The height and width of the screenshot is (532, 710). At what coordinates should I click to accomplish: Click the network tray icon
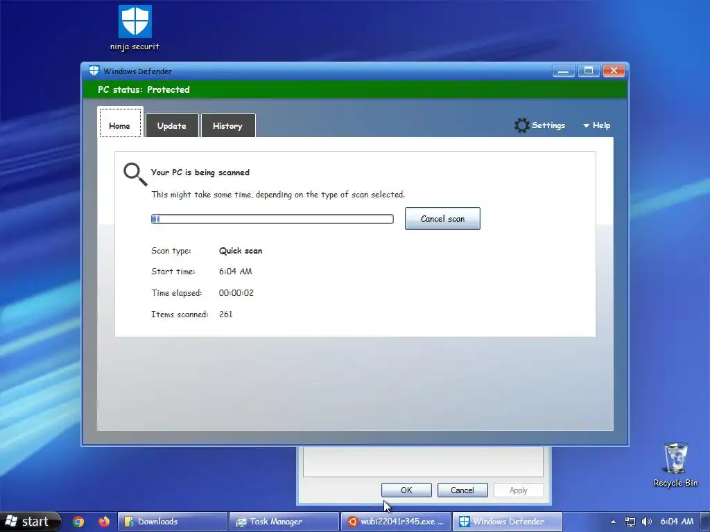click(630, 522)
